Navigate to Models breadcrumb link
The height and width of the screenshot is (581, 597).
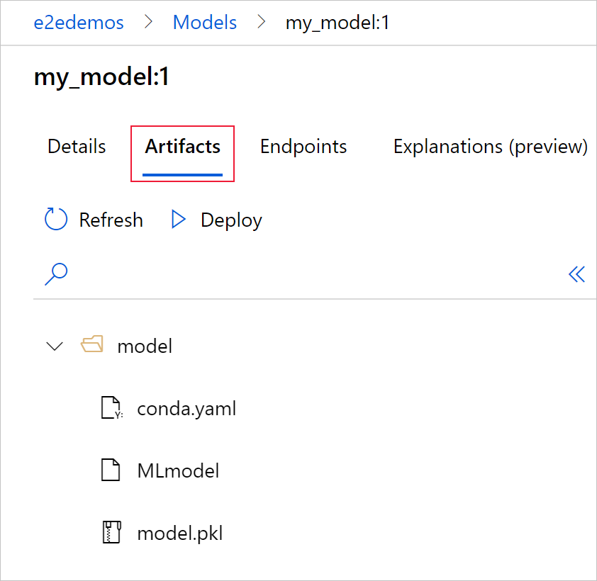click(205, 23)
